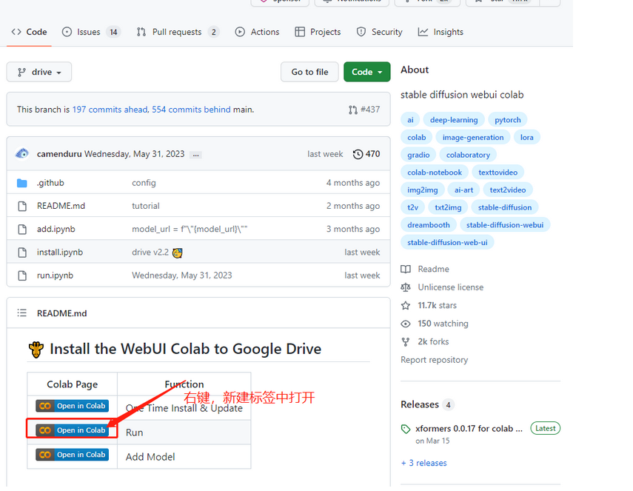633x491 pixels.
Task: Select the 'img2img' topic tag
Action: (423, 190)
